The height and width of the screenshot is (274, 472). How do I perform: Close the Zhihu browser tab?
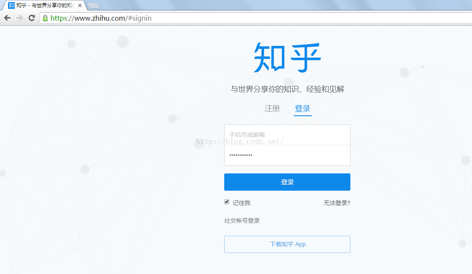(80, 5)
